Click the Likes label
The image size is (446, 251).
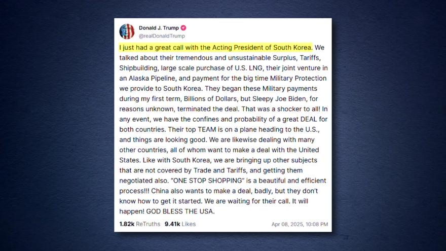tap(189, 224)
